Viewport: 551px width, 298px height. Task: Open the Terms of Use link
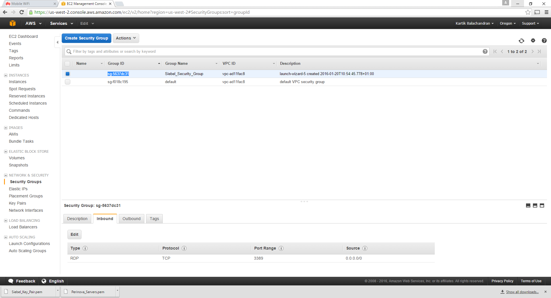(531, 281)
